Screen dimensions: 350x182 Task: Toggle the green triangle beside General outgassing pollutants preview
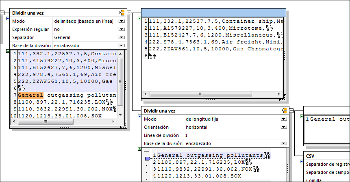pyautogui.click(x=301, y=117)
